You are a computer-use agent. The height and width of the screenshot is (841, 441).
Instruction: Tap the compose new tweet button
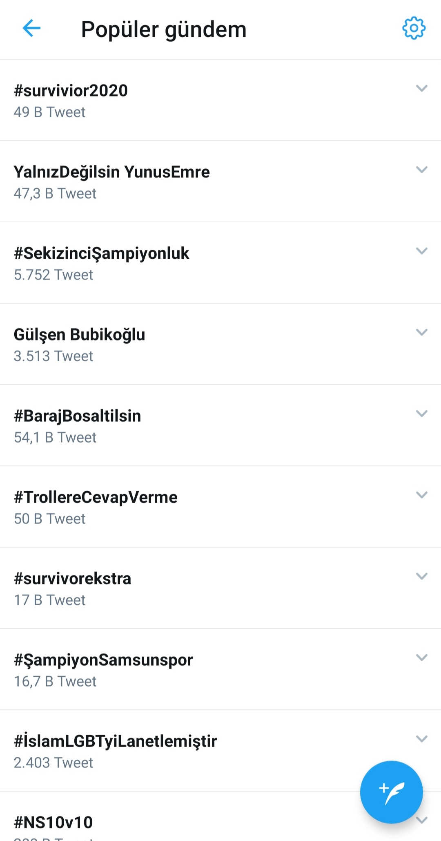391,792
